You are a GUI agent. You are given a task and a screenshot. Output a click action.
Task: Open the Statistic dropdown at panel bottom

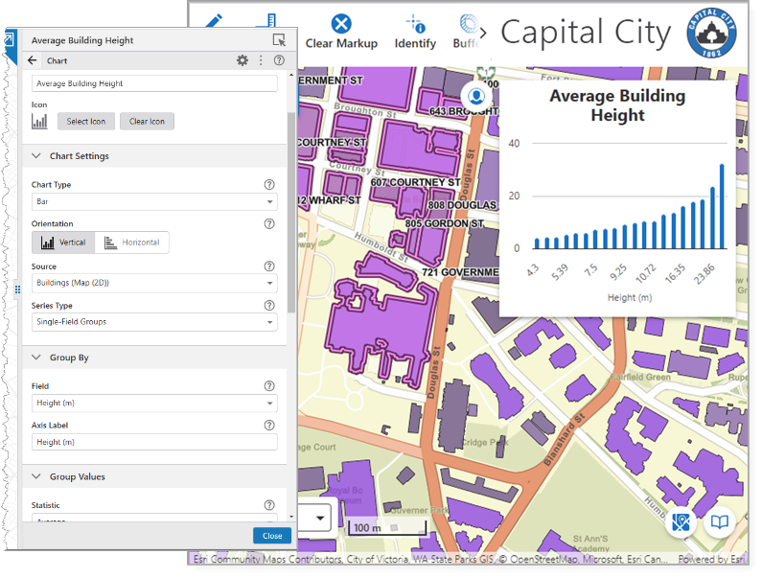(154, 518)
